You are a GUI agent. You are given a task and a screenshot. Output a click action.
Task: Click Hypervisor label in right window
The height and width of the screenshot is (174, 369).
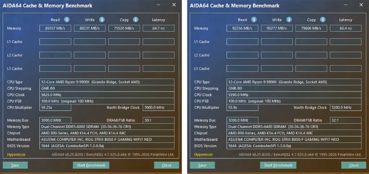click(203, 155)
